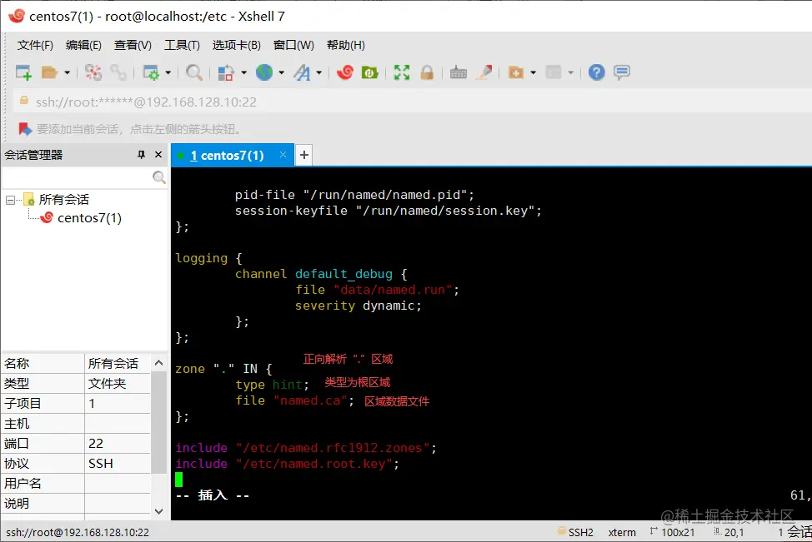812x542 pixels.
Task: Click the Disconnect toolbar icon
Action: [x=93, y=72]
